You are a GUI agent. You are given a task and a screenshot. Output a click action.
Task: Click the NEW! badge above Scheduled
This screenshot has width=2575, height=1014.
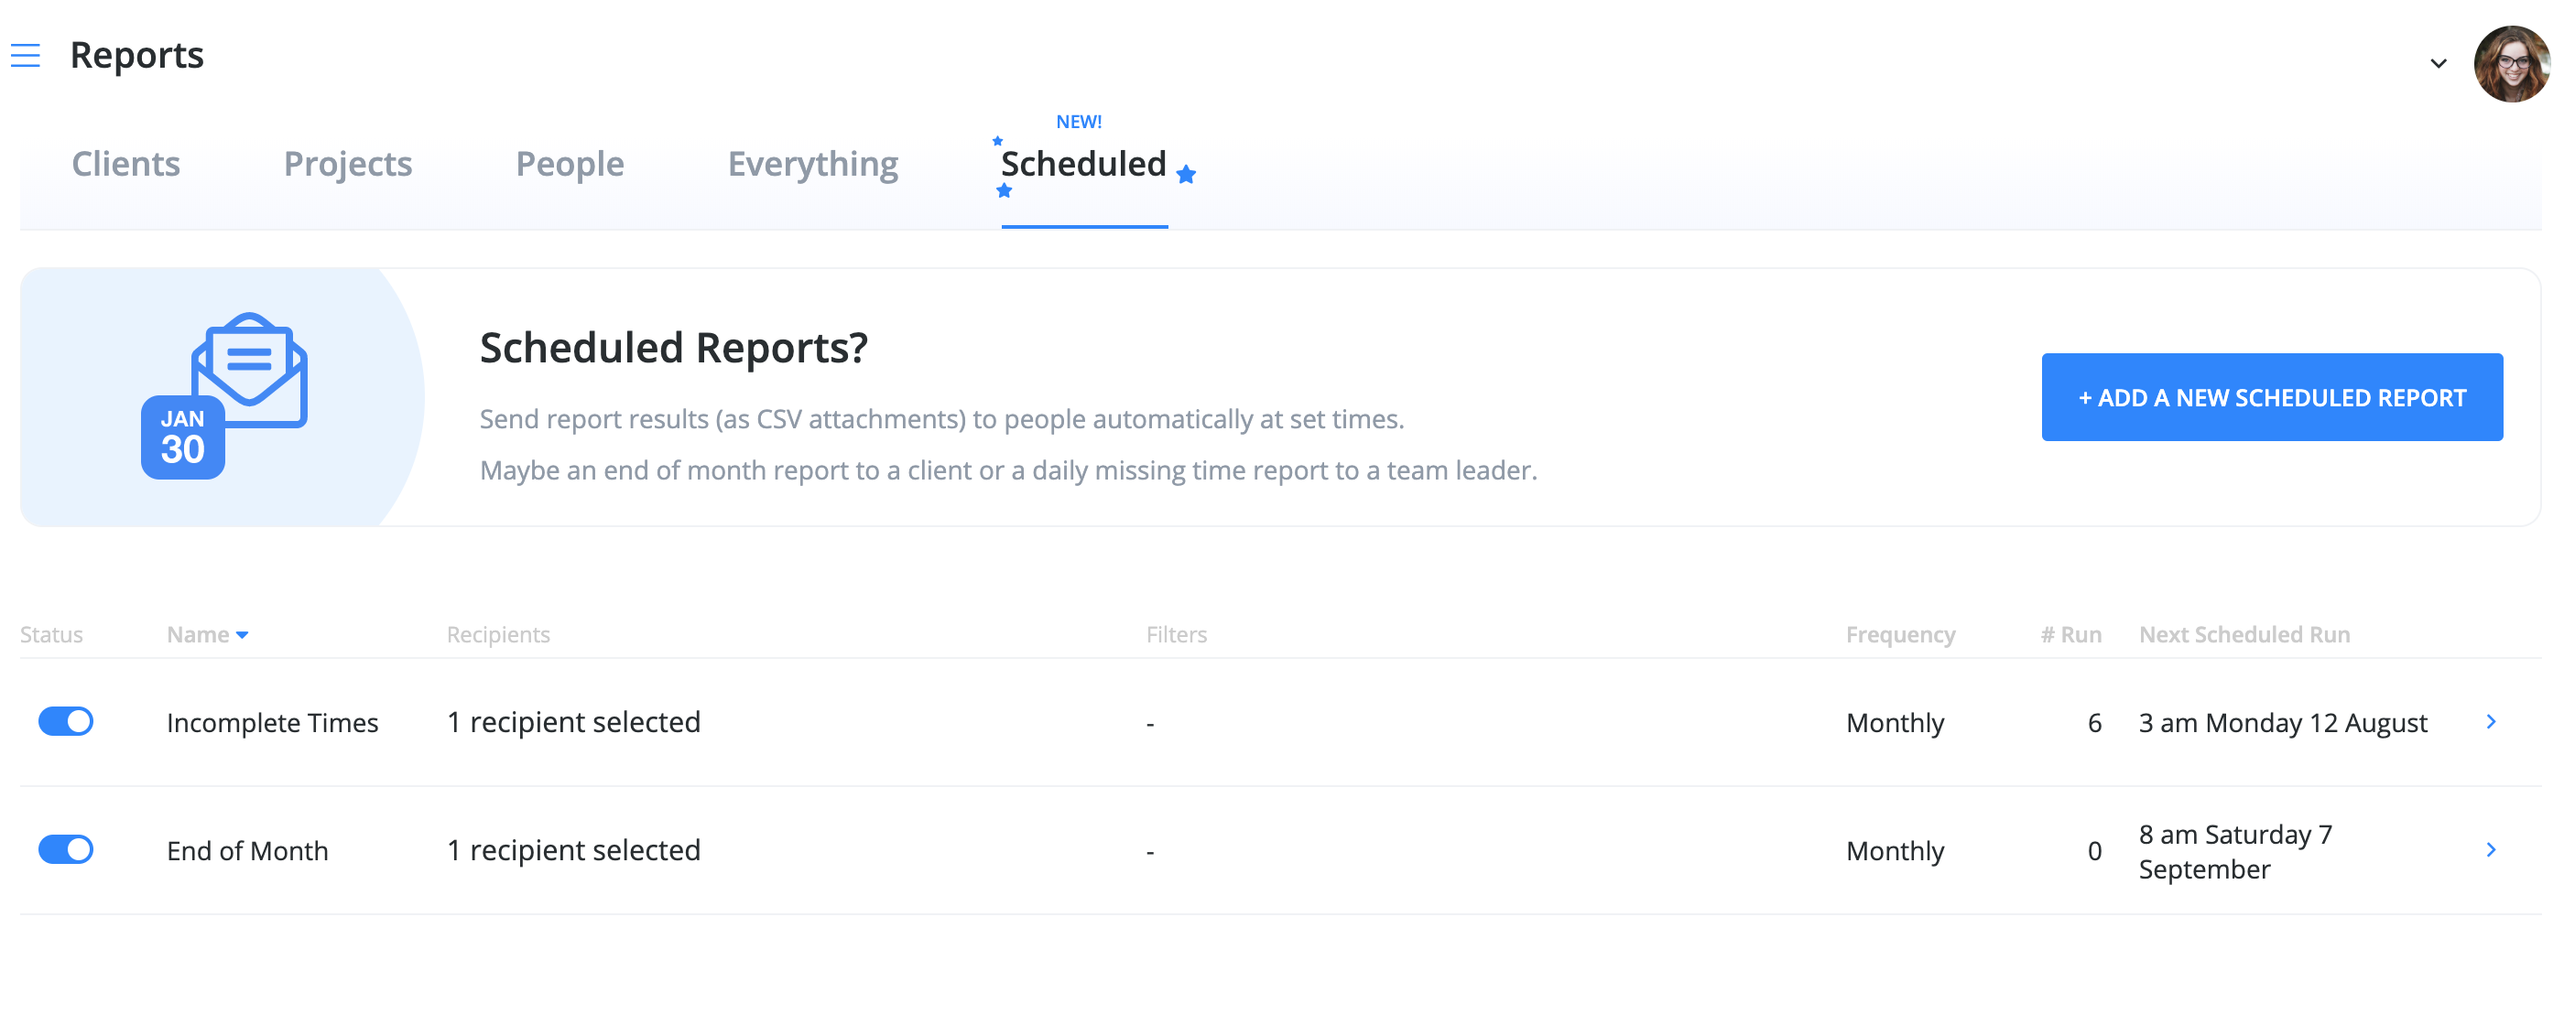[x=1080, y=120]
